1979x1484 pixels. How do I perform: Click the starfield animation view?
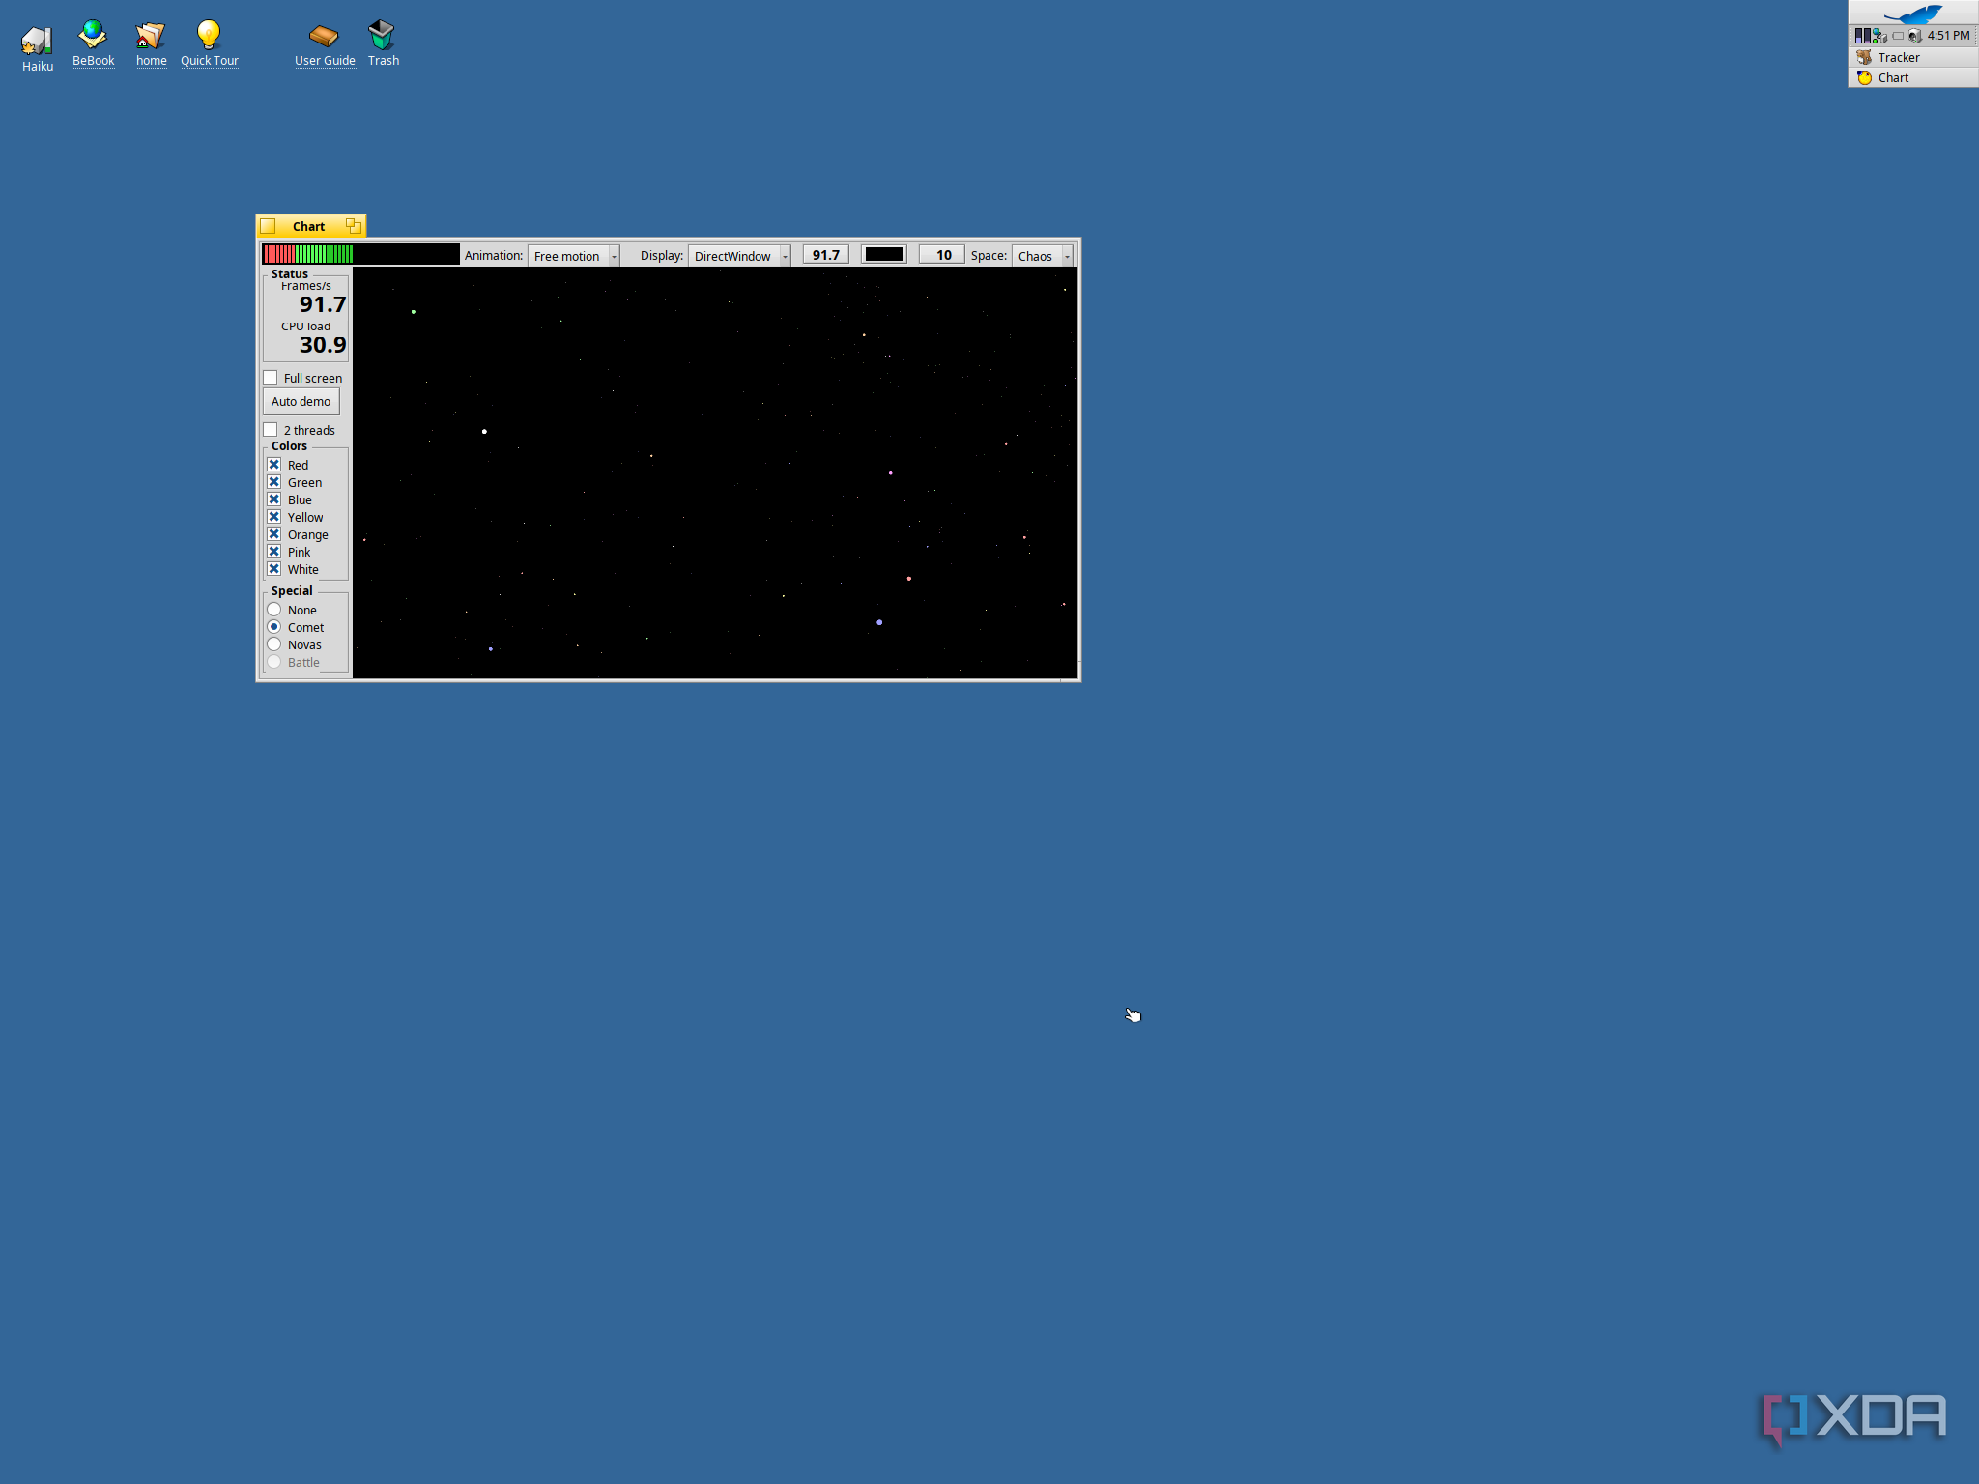click(x=715, y=472)
